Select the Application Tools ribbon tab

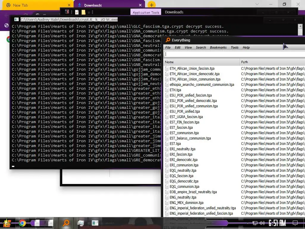tap(146, 12)
